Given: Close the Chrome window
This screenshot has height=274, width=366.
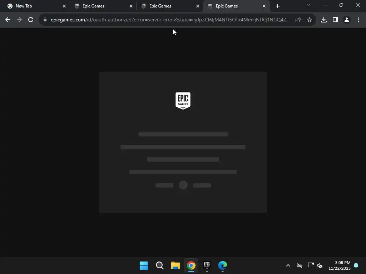Looking at the screenshot, I should tap(357, 5).
